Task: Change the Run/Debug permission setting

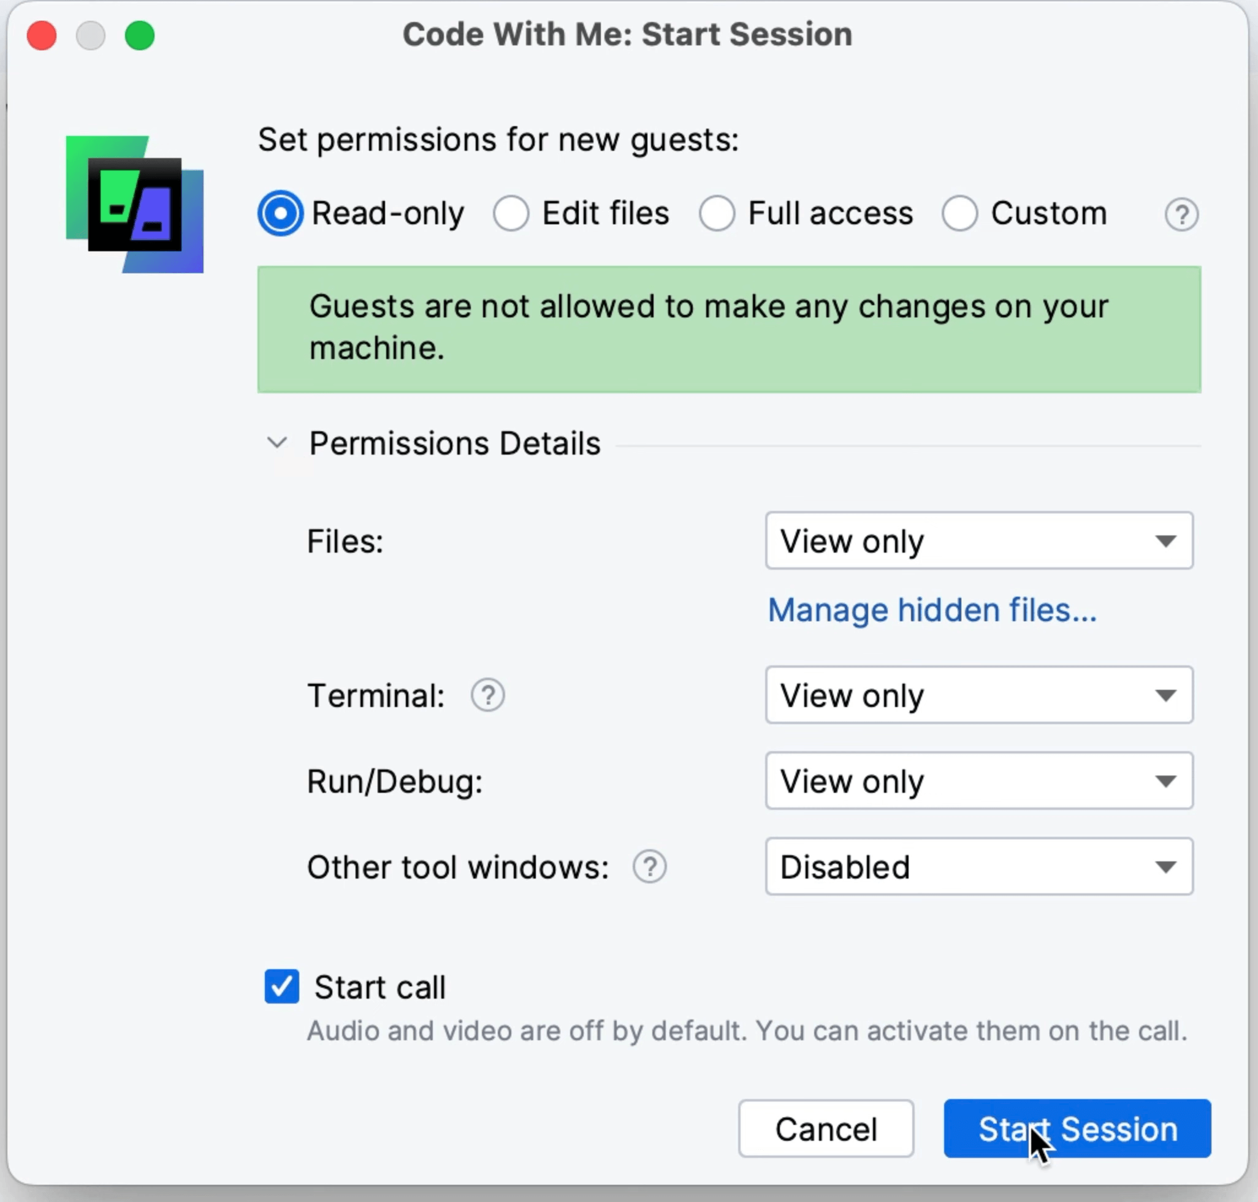Action: coord(977,781)
